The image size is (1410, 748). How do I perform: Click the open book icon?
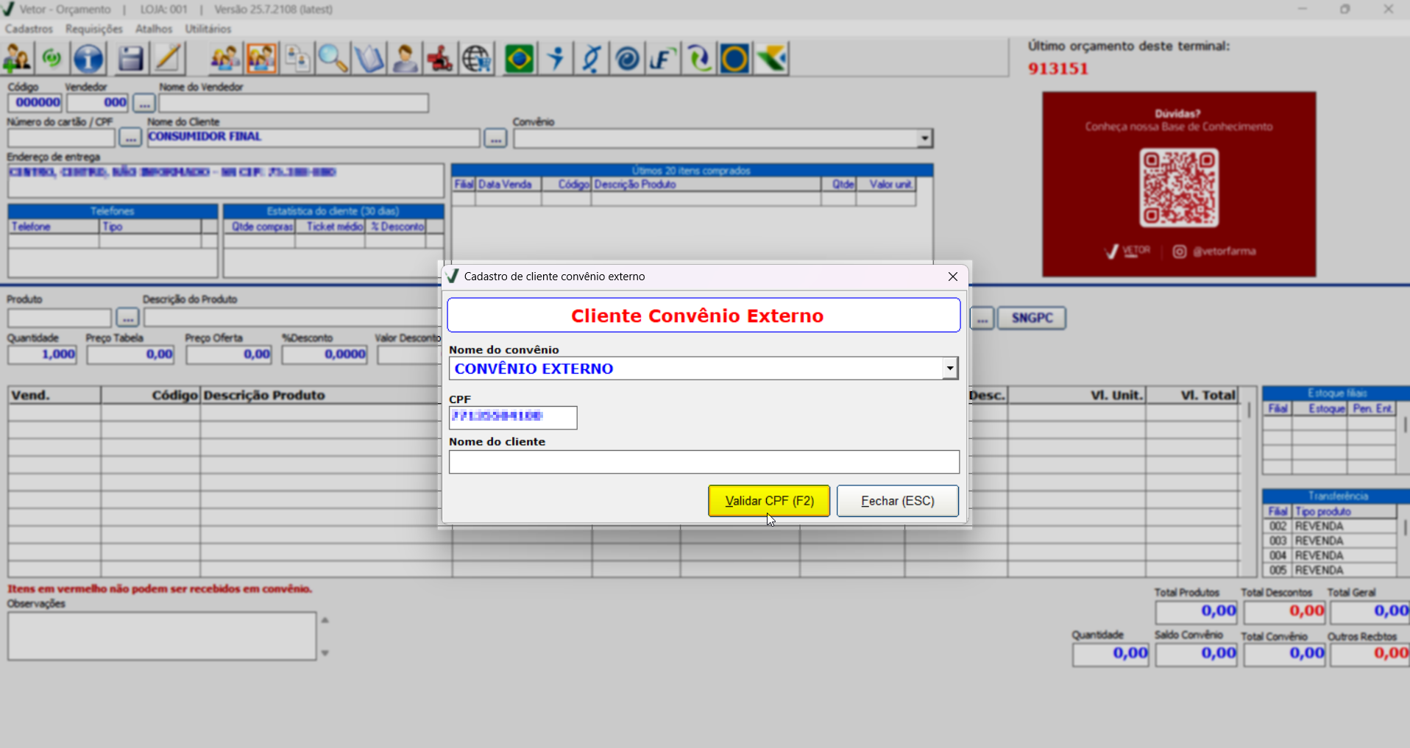(x=369, y=59)
